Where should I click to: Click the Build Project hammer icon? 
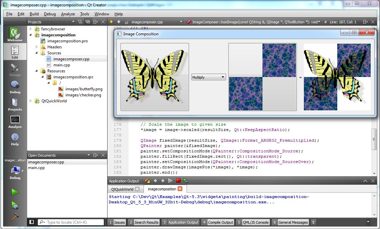[15, 217]
